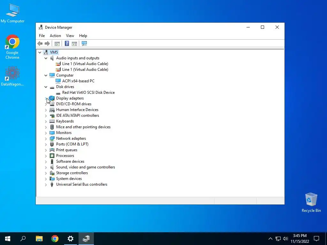Click the Ports (COM & LPT) icon
The height and width of the screenshot is (245, 327).
(x=52, y=144)
